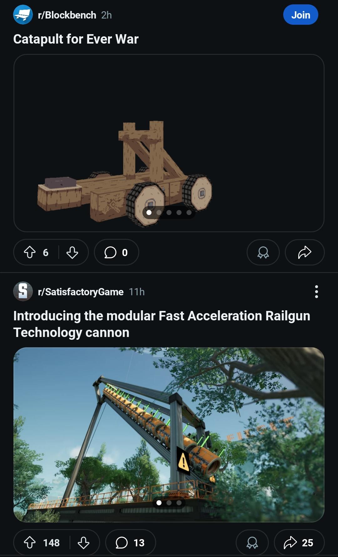
Task: Open the railgun cannon image thumbnail
Action: point(169,434)
